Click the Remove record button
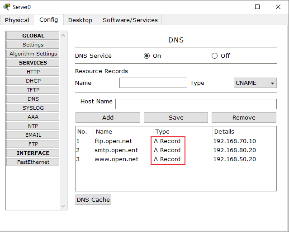 244,117
